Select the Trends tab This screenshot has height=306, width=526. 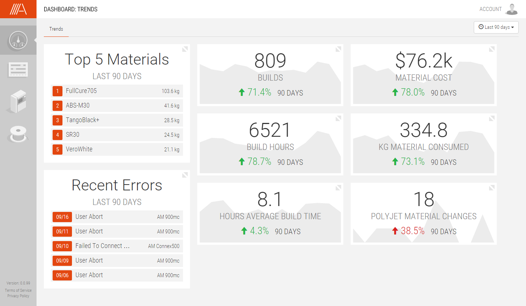coord(56,29)
